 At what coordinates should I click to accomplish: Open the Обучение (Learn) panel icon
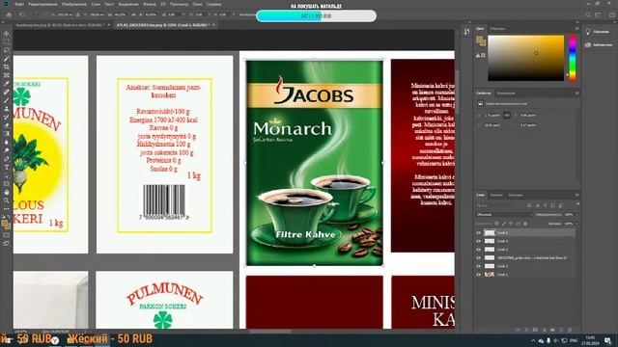click(588, 32)
